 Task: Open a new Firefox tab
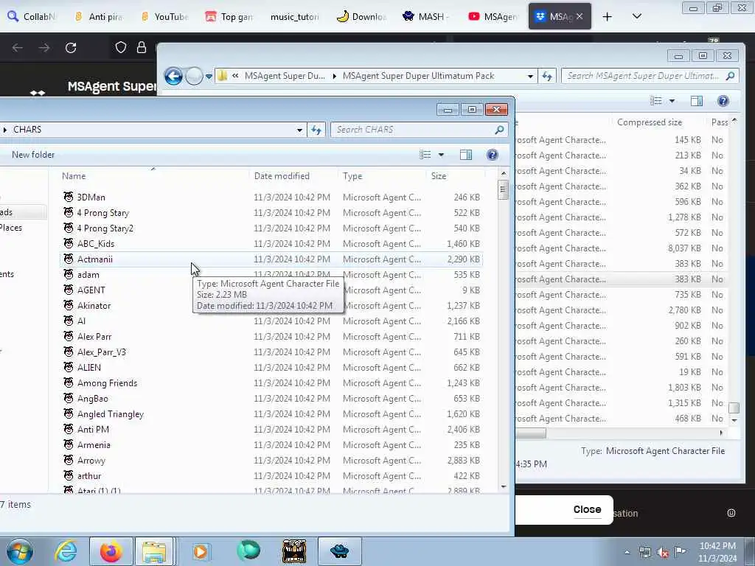[x=608, y=17]
